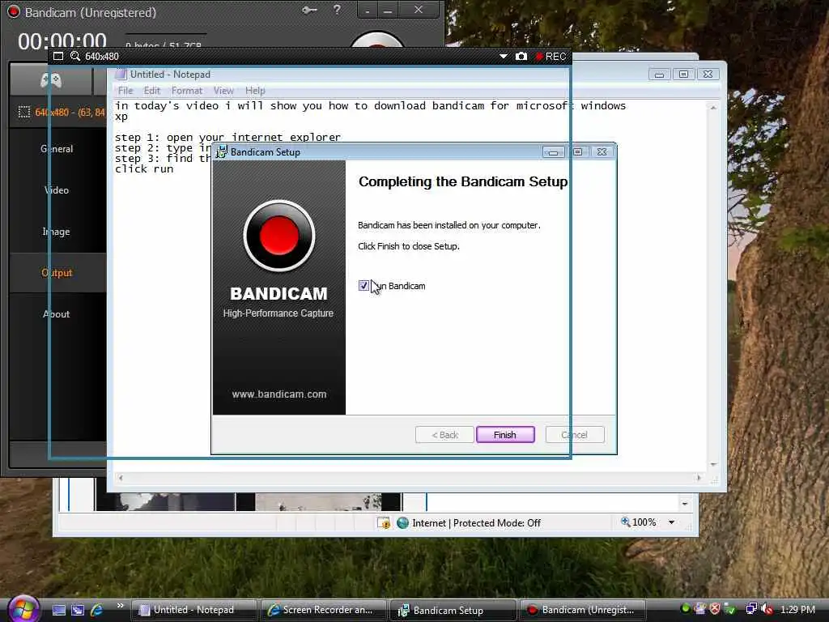Uncheck the Run Bandicam checkbox
The image size is (829, 622).
[363, 286]
